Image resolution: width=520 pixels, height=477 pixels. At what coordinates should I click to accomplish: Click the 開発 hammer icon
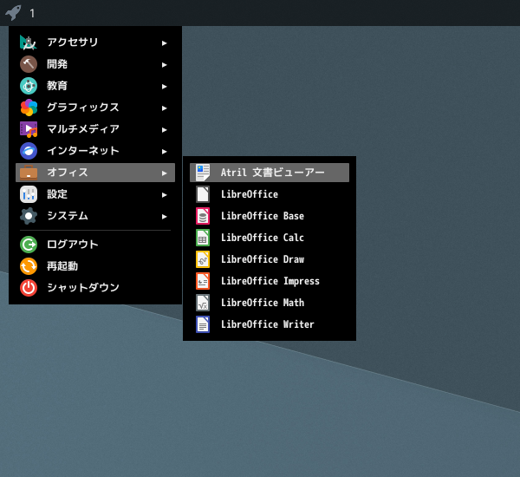tap(29, 64)
